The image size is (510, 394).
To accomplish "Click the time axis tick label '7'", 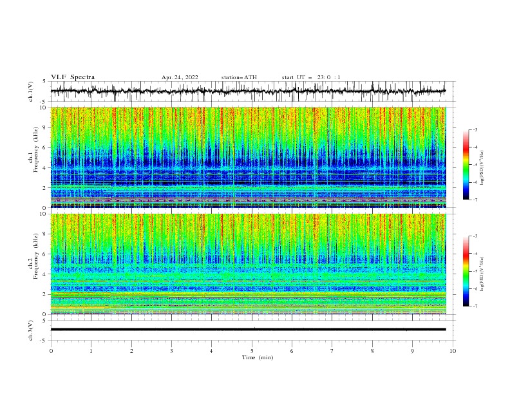I will [332, 351].
